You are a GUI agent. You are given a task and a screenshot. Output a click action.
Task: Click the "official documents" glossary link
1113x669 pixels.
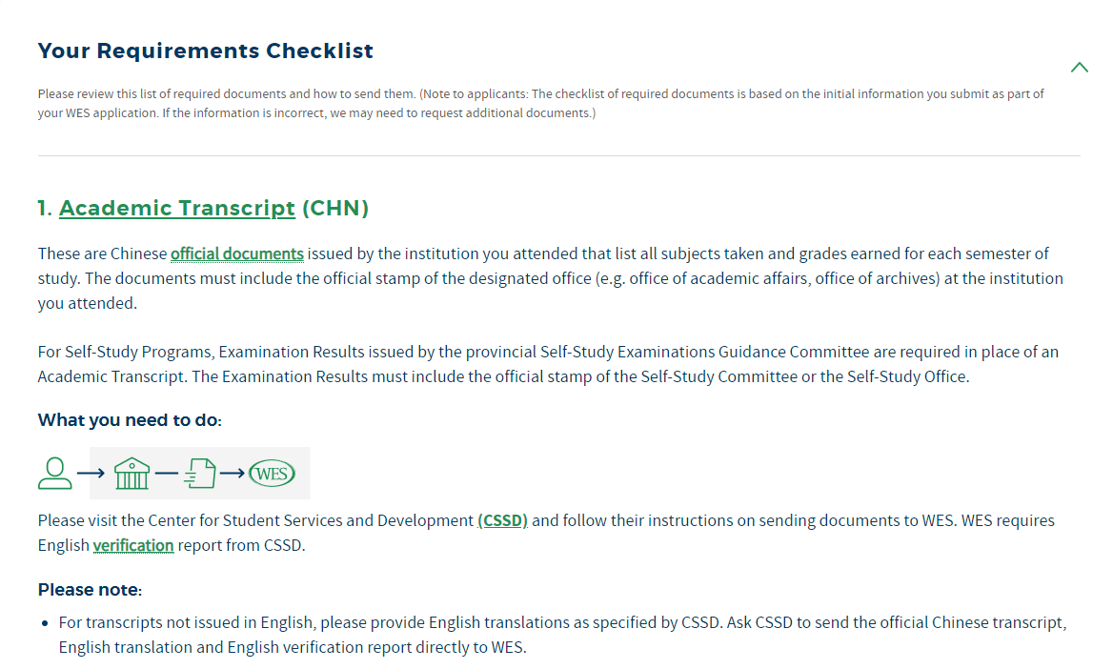(236, 253)
